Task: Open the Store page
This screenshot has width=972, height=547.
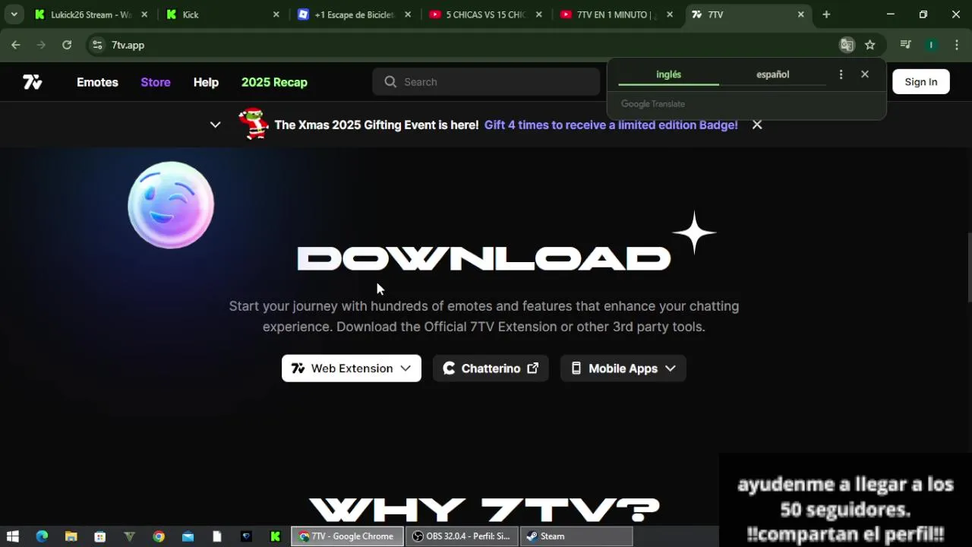Action: click(156, 82)
